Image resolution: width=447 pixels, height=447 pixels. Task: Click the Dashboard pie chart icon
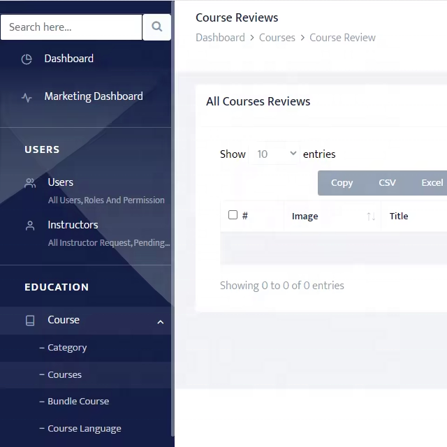click(27, 59)
